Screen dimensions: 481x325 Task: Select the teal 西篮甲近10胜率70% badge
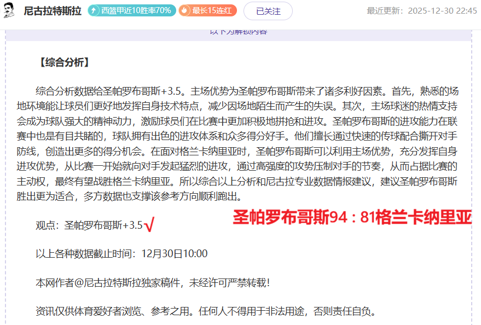[131, 9]
